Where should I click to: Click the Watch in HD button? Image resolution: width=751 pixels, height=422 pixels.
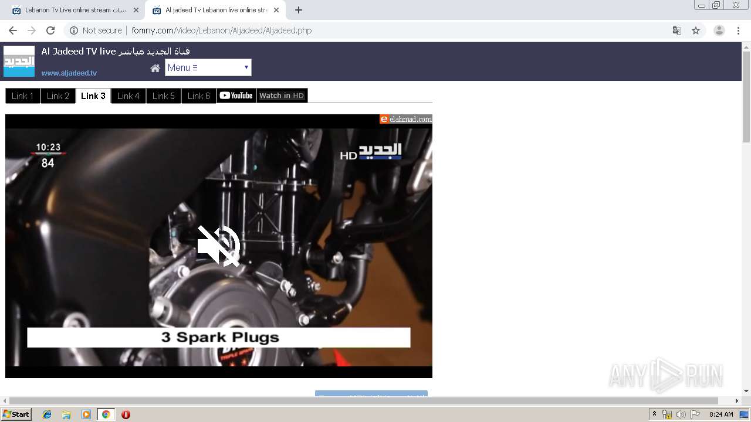pyautogui.click(x=282, y=96)
